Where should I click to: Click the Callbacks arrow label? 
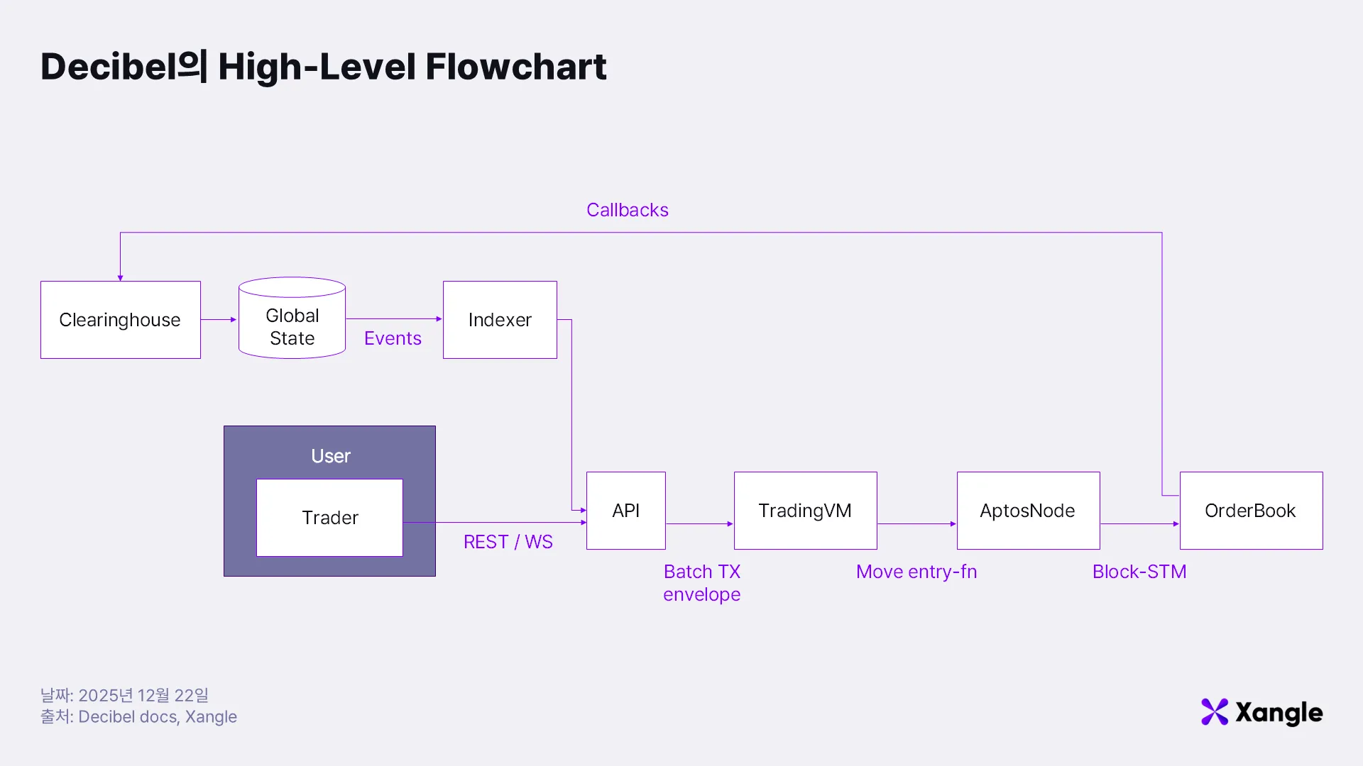click(x=627, y=210)
